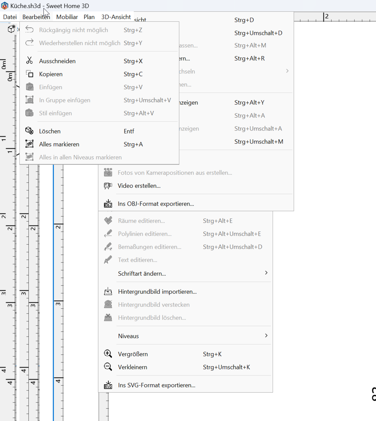Open the 3D-Ansicht menu
The width and height of the screenshot is (376, 421).
coord(116,17)
